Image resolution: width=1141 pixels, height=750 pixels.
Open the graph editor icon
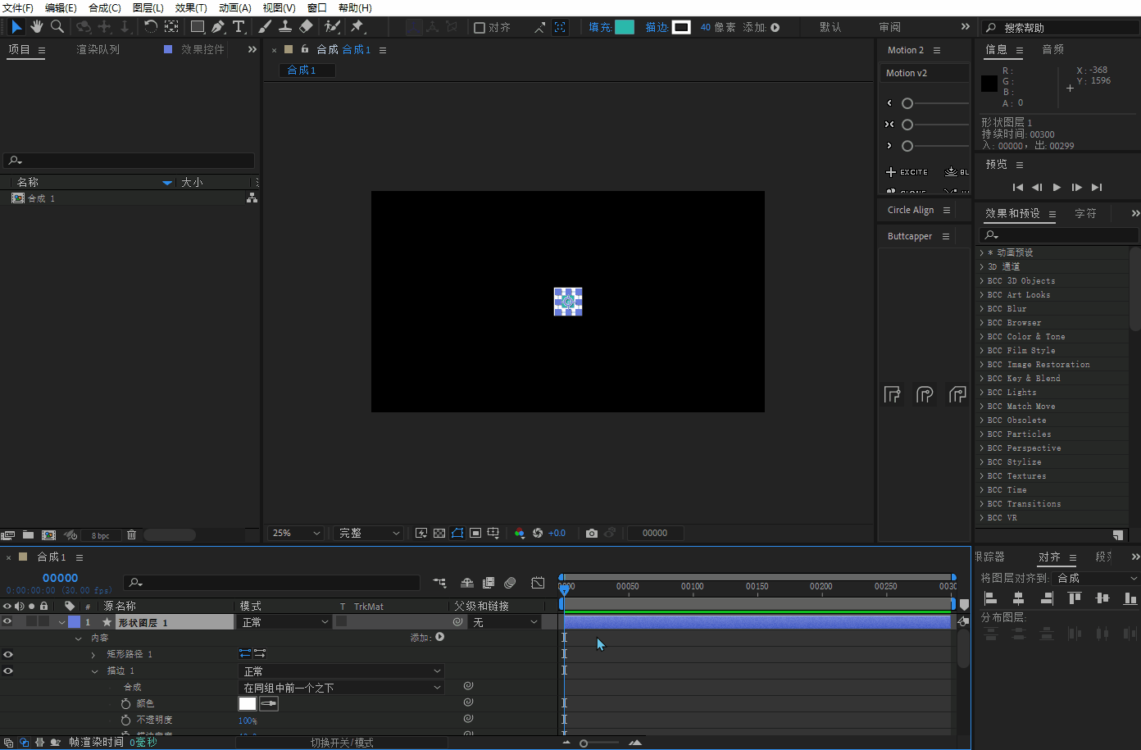click(538, 583)
